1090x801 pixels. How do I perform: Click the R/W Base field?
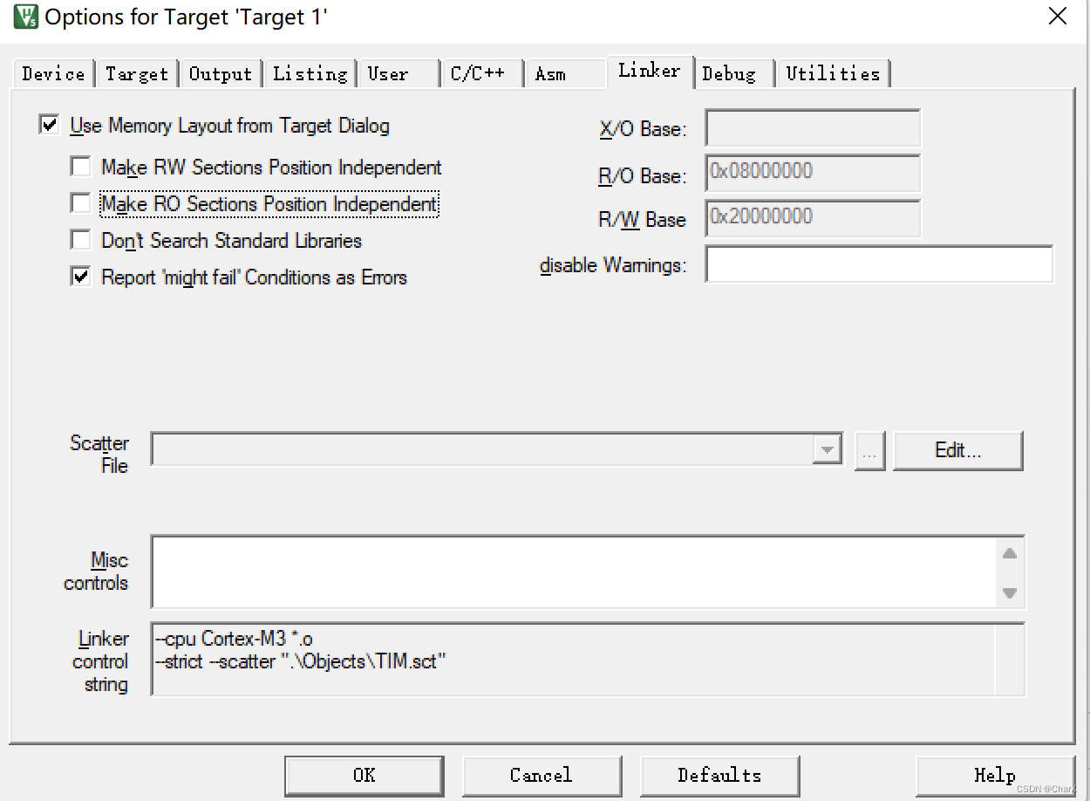tap(813, 218)
